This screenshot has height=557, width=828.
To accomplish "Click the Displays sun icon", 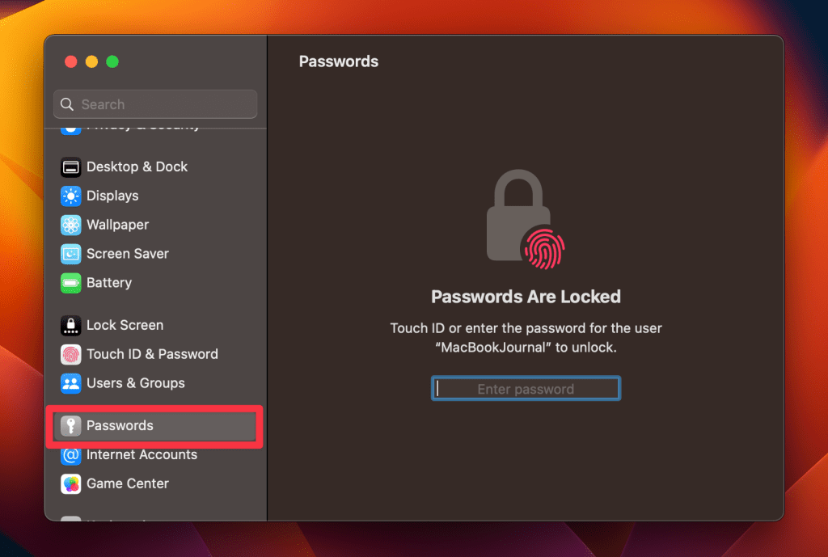I will click(x=71, y=196).
